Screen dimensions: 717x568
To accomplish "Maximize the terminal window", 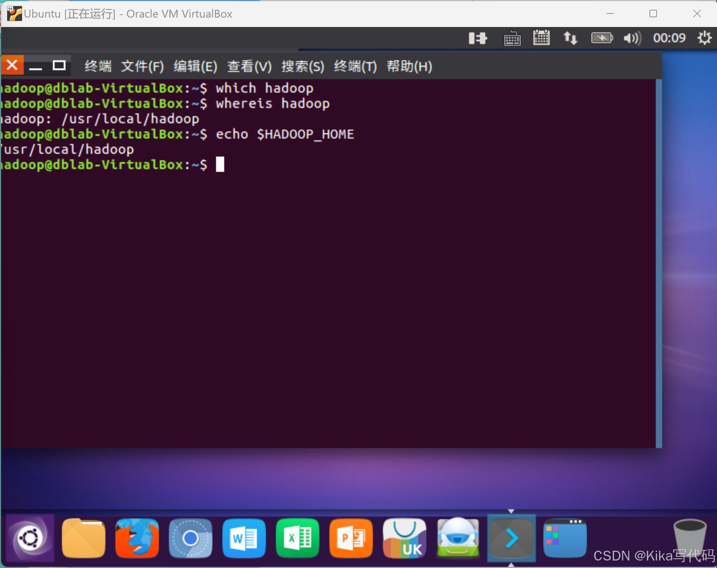I will pos(59,66).
